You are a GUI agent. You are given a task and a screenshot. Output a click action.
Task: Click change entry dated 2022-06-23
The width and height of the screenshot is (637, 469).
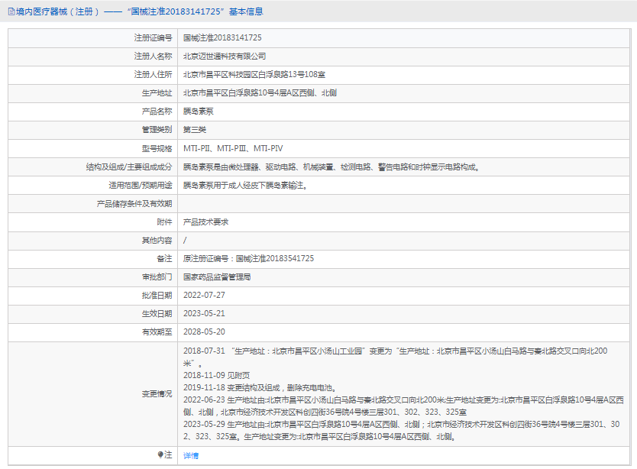click(x=403, y=406)
